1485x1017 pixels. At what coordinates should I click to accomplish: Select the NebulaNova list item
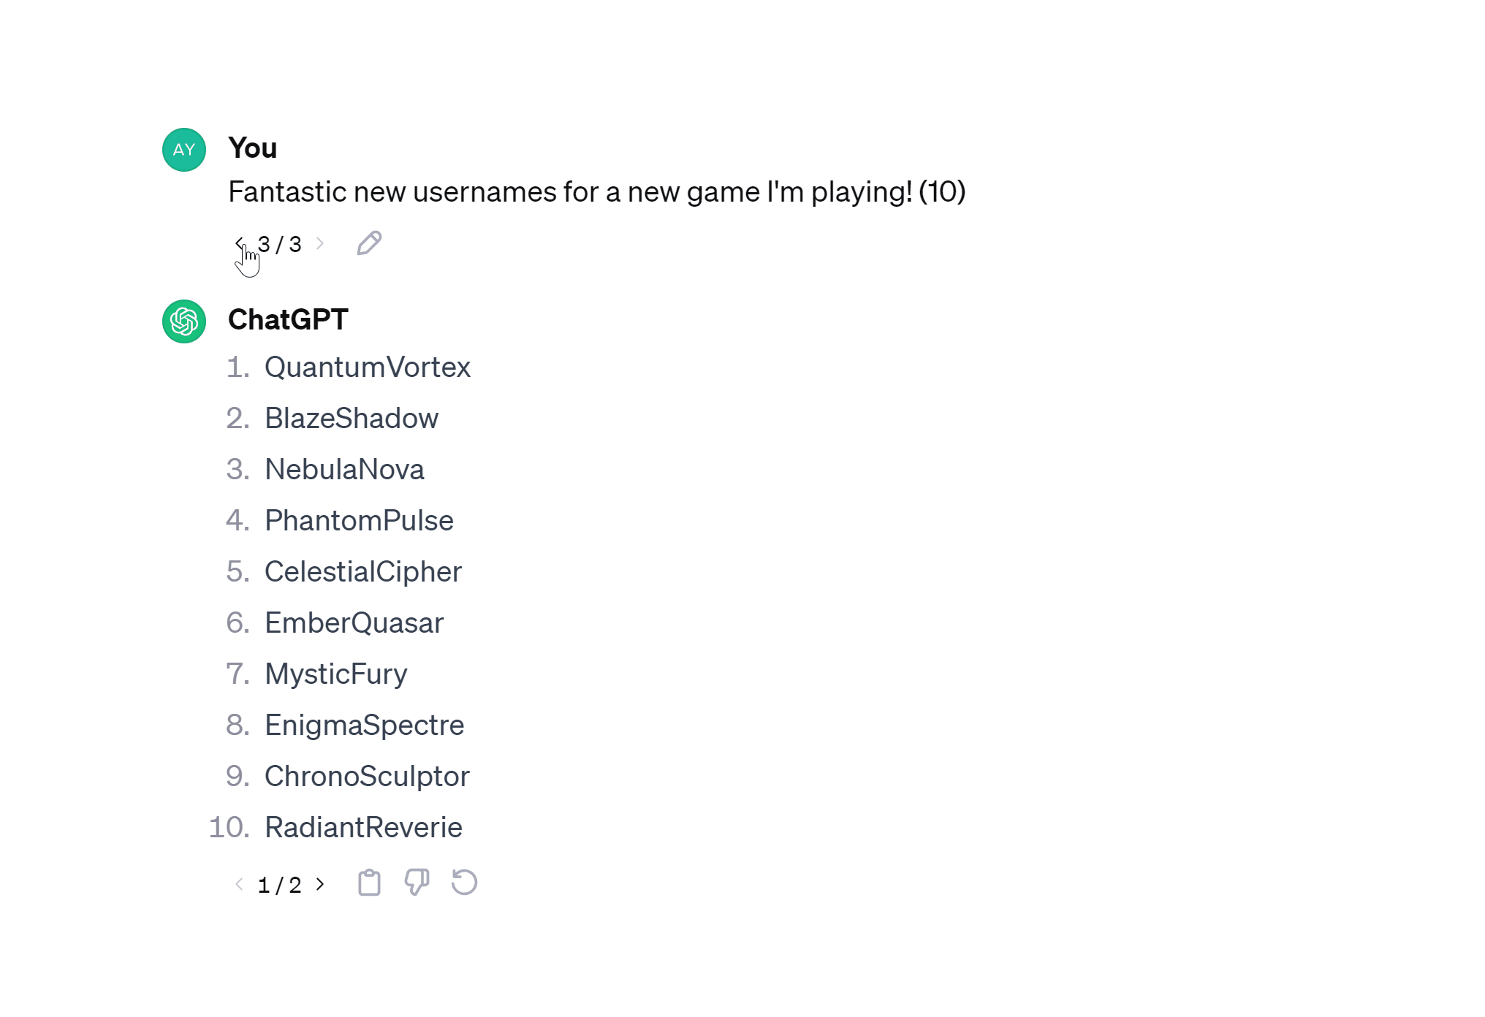(344, 470)
